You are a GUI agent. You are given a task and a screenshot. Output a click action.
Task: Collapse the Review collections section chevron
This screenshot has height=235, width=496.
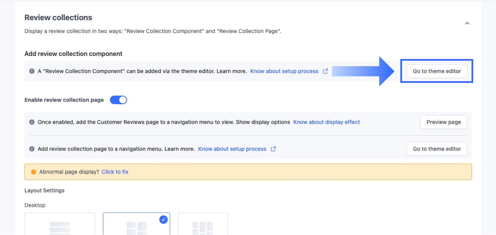click(467, 23)
